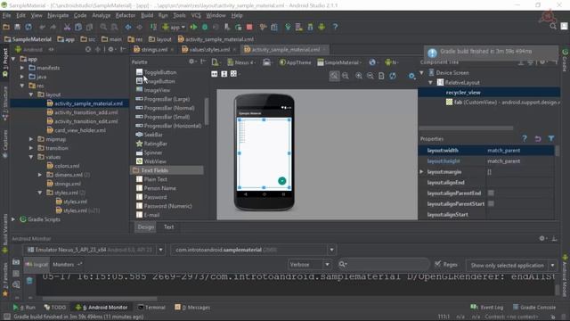The image size is (570, 321).
Task: Toggle layout:alignParentStart checkbox
Action: pyautogui.click(x=491, y=203)
